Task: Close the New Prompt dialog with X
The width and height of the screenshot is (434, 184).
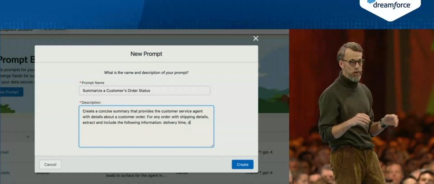Action: tap(256, 39)
